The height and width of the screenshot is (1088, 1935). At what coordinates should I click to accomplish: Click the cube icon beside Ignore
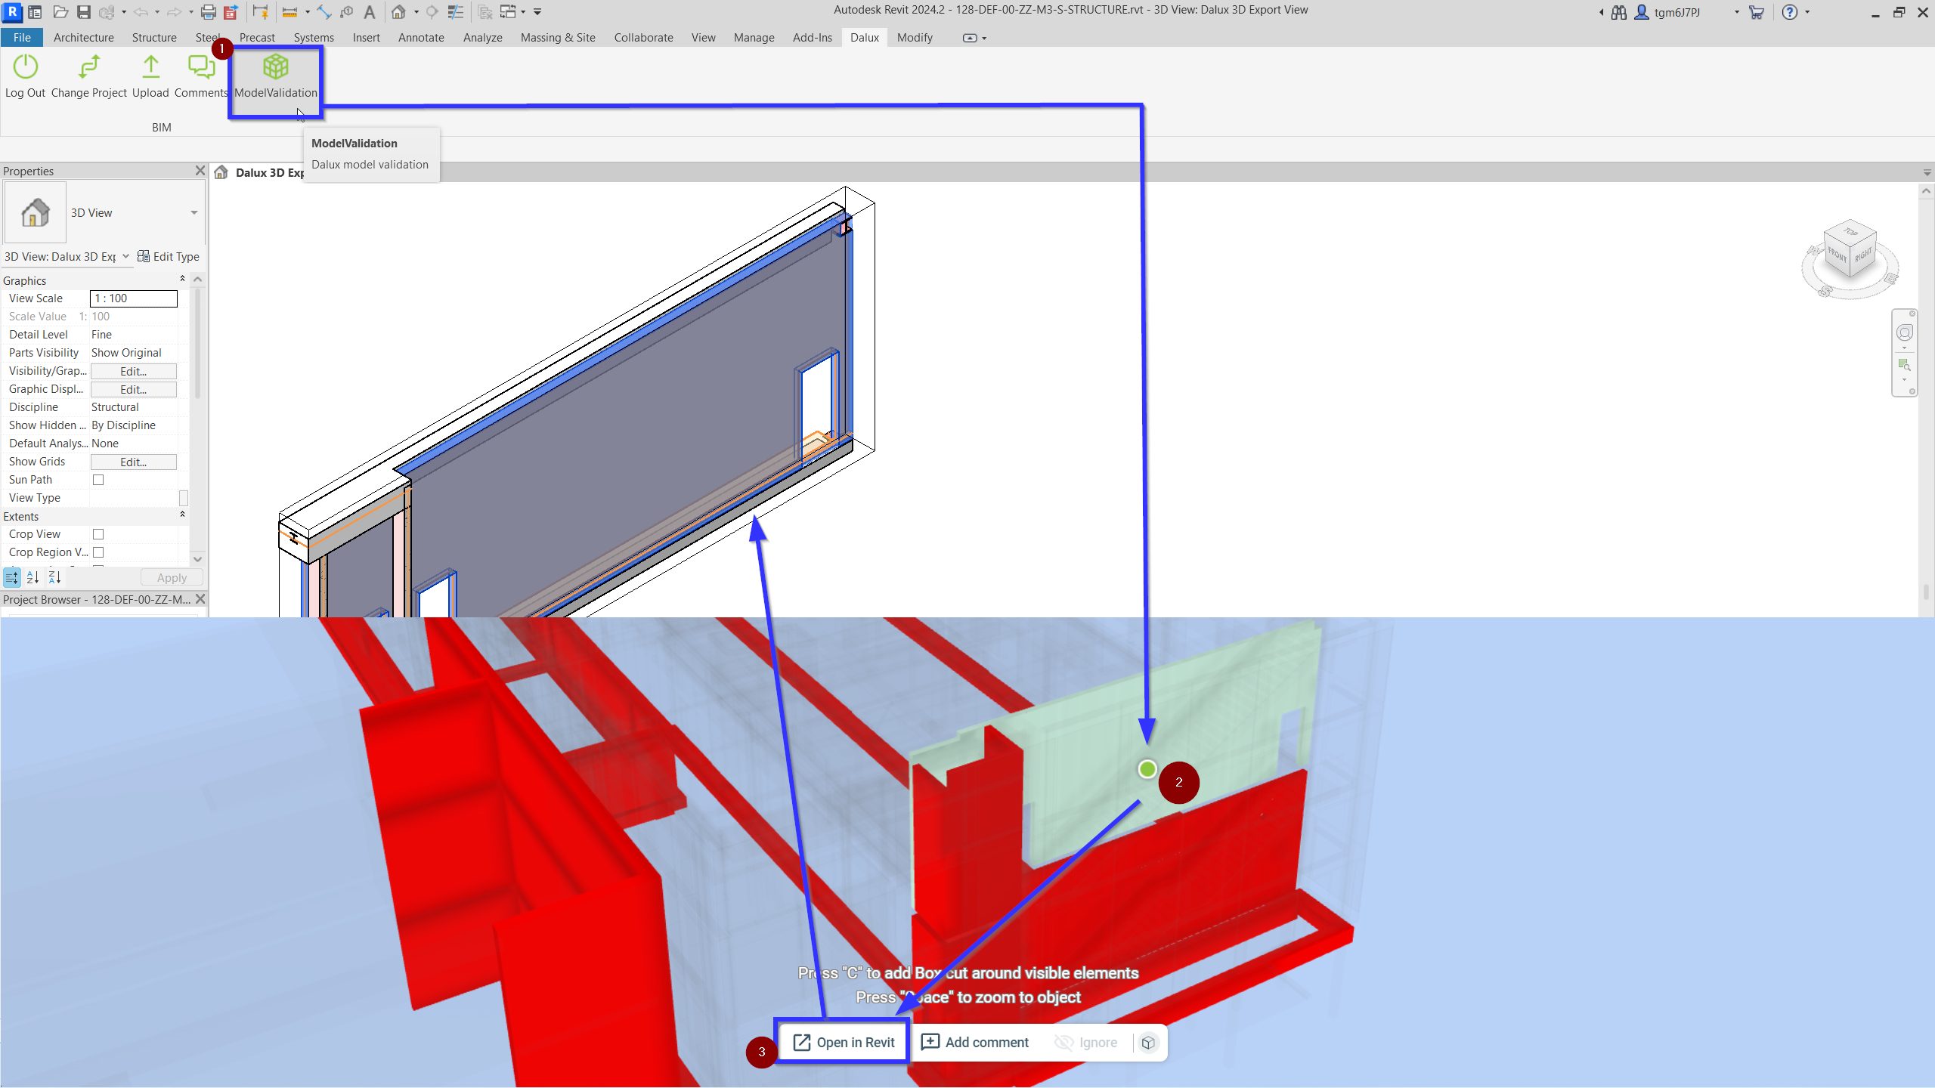(x=1148, y=1043)
